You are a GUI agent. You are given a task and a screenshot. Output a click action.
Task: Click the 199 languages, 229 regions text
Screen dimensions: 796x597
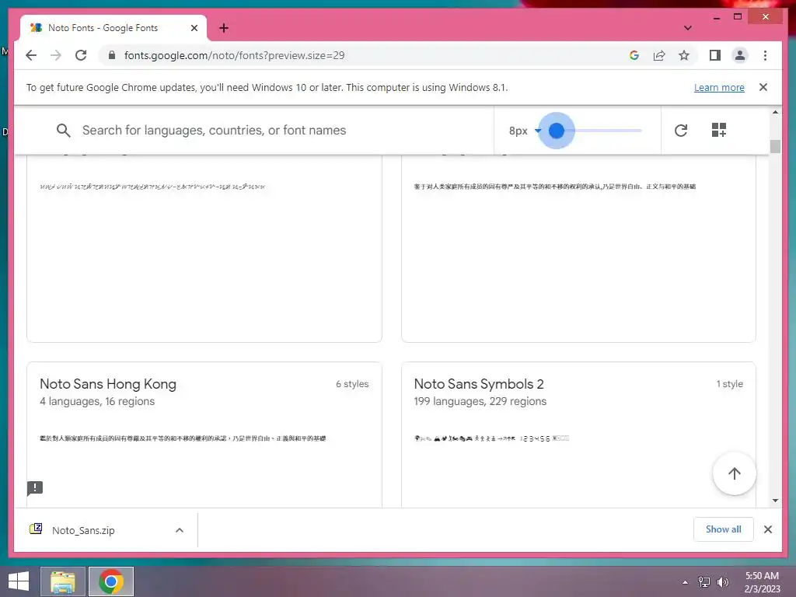tap(480, 401)
